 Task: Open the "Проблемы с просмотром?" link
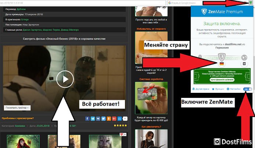coord(18,118)
